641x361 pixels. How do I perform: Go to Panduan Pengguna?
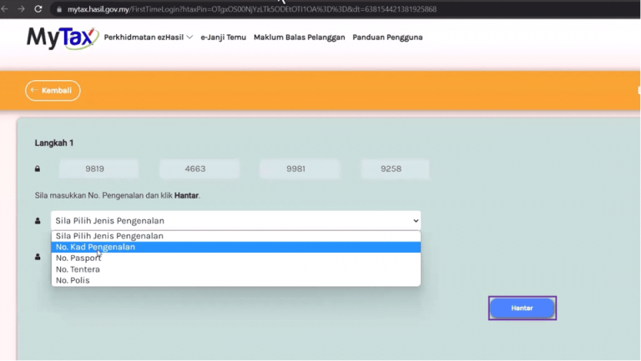coord(387,38)
